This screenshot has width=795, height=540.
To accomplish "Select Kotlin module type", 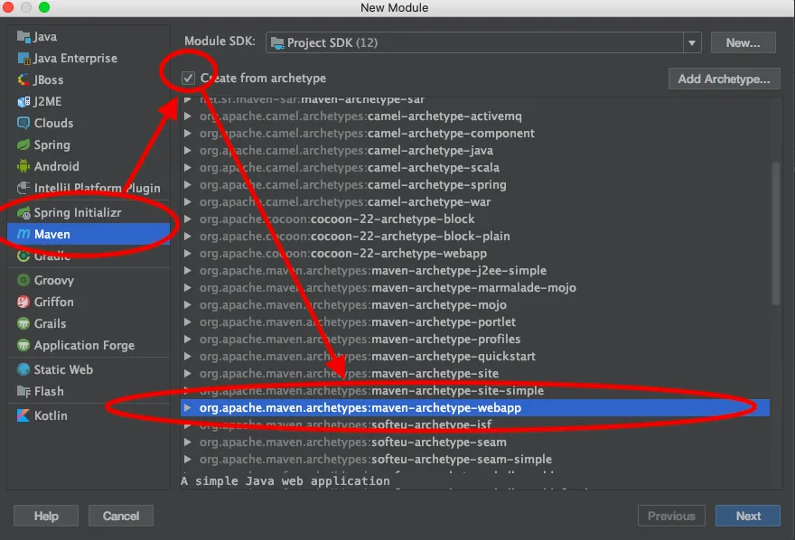I will coord(89,416).
